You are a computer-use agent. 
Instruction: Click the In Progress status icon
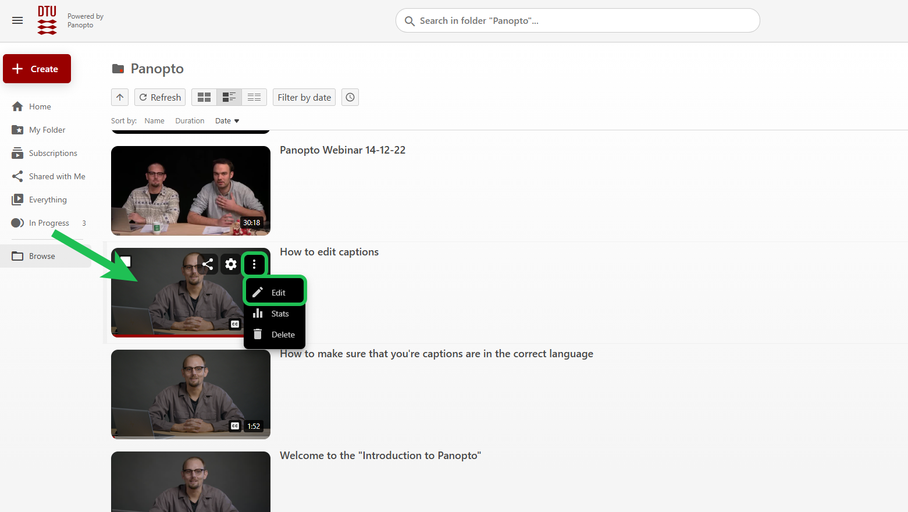pos(17,223)
